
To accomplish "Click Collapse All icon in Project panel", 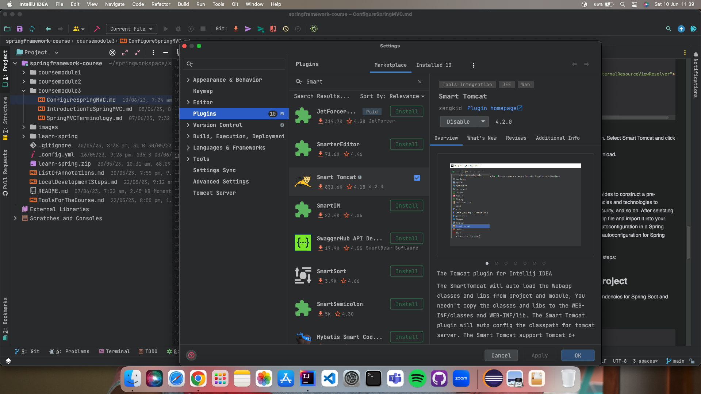I will 137,53.
